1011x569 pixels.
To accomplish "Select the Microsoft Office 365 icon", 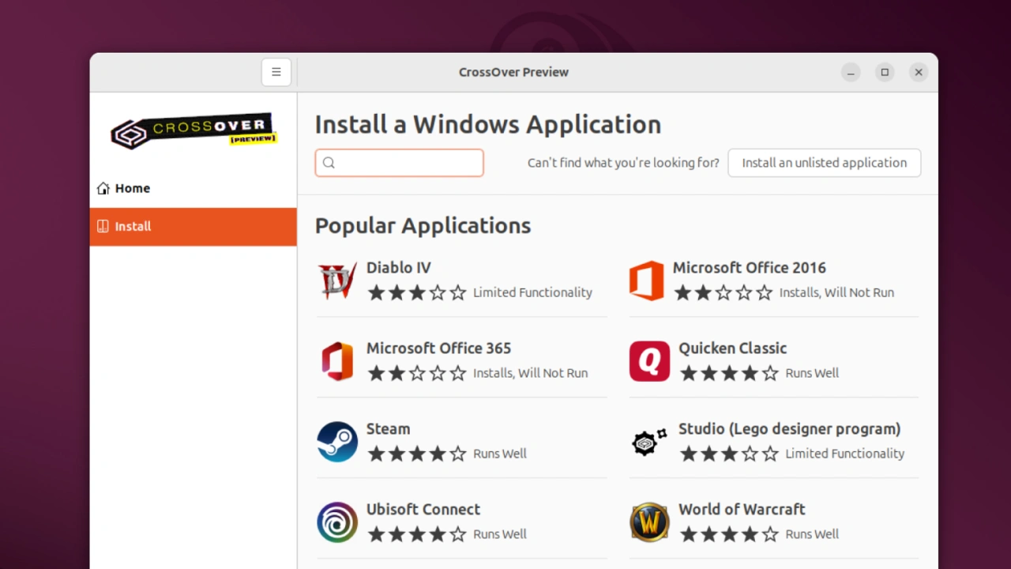I will (337, 361).
